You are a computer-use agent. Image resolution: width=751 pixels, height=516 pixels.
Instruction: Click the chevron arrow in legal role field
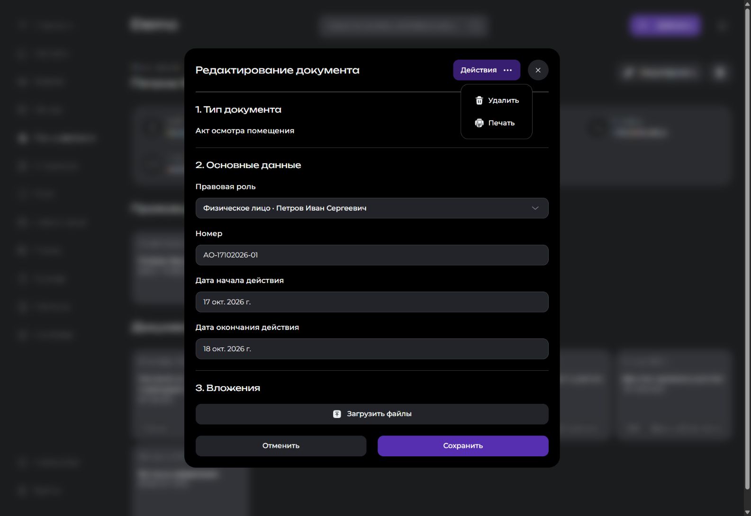535,208
